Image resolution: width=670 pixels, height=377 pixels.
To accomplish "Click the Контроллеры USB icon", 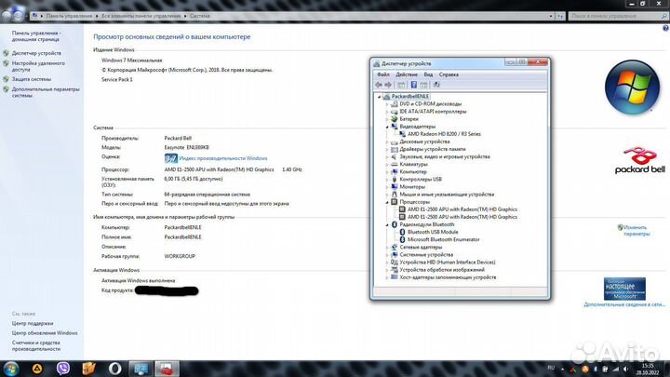I will click(395, 179).
